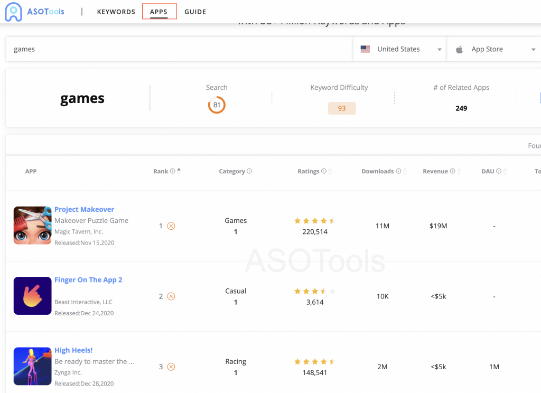This screenshot has width=541, height=393.
Task: Click the 11M downloads value
Action: [x=383, y=226]
